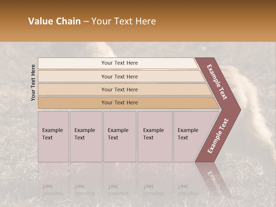Select the first "Example Text" box on left
The image size is (276, 207).
click(x=53, y=137)
